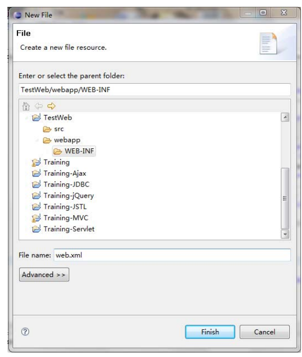The height and width of the screenshot is (357, 302).
Task: Click the Home icon in folder toolbar
Action: [26, 106]
